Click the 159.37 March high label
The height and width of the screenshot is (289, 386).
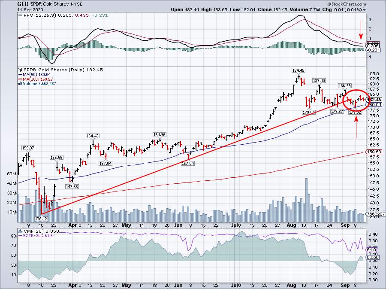(28, 148)
